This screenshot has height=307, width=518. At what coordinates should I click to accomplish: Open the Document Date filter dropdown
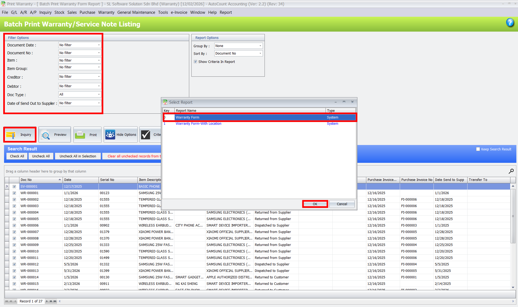(99, 45)
